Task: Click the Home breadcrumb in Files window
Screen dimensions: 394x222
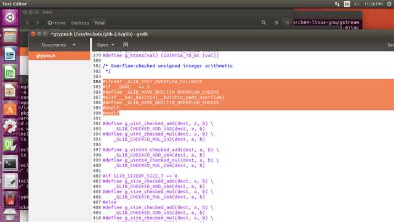Action: 57,23
